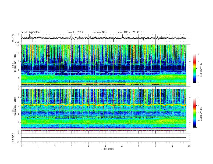213x164 pixels.
Task: Click the ch.3(V) flat waveform trace
Action: pyautogui.click(x=105, y=137)
